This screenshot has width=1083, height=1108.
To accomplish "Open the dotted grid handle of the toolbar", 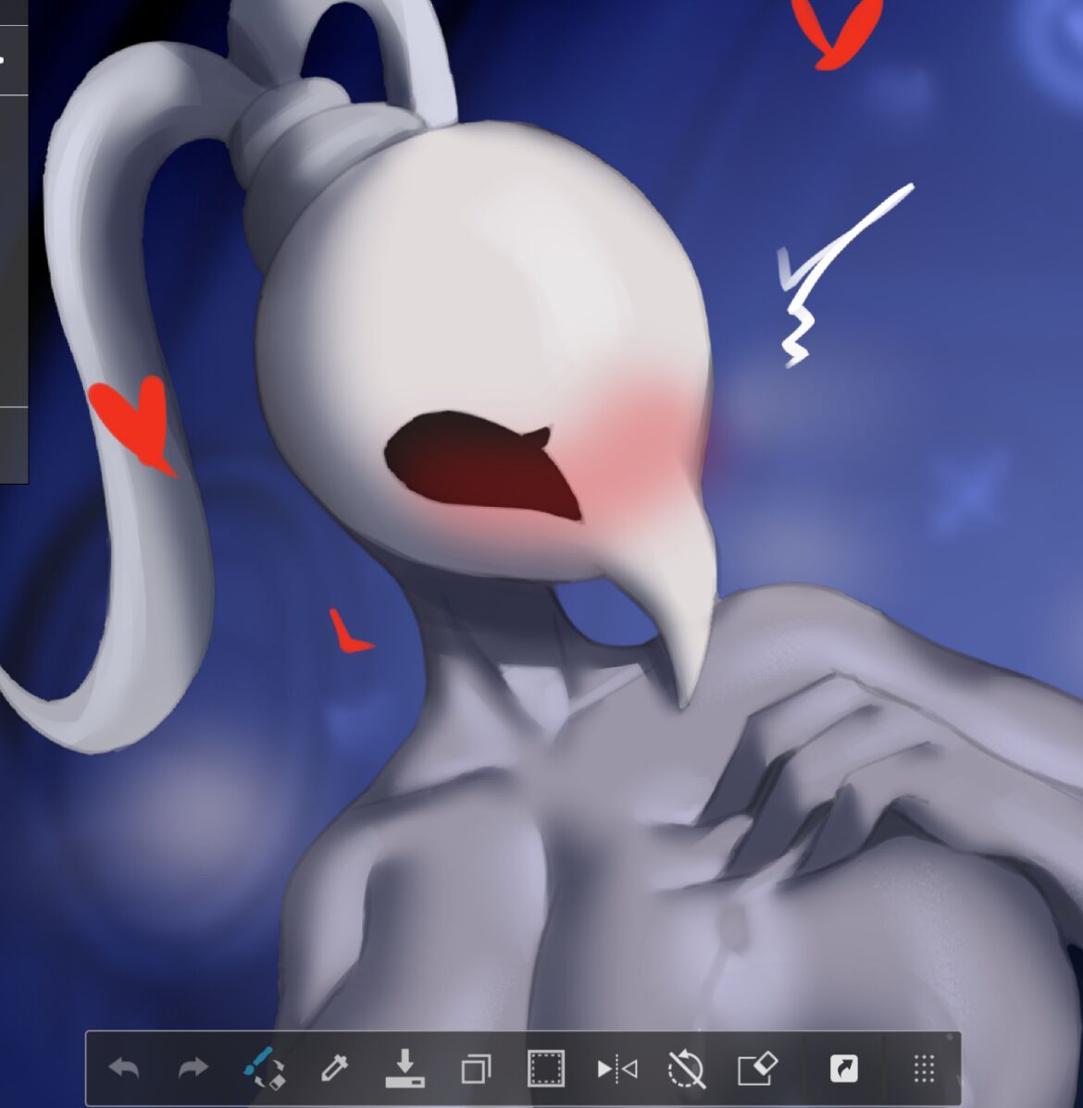I will pos(924,1068).
